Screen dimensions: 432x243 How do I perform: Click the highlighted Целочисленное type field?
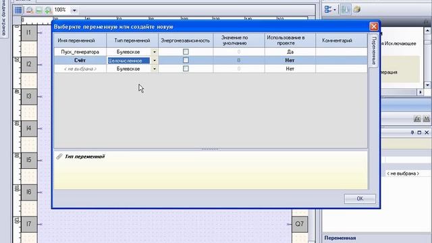tap(129, 61)
